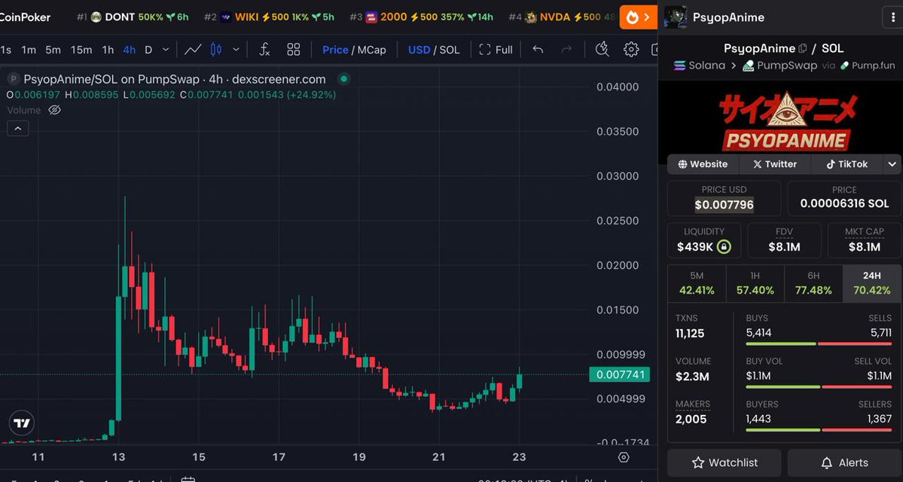Set chart currency to SOL
This screenshot has width=903, height=482.
click(x=450, y=50)
